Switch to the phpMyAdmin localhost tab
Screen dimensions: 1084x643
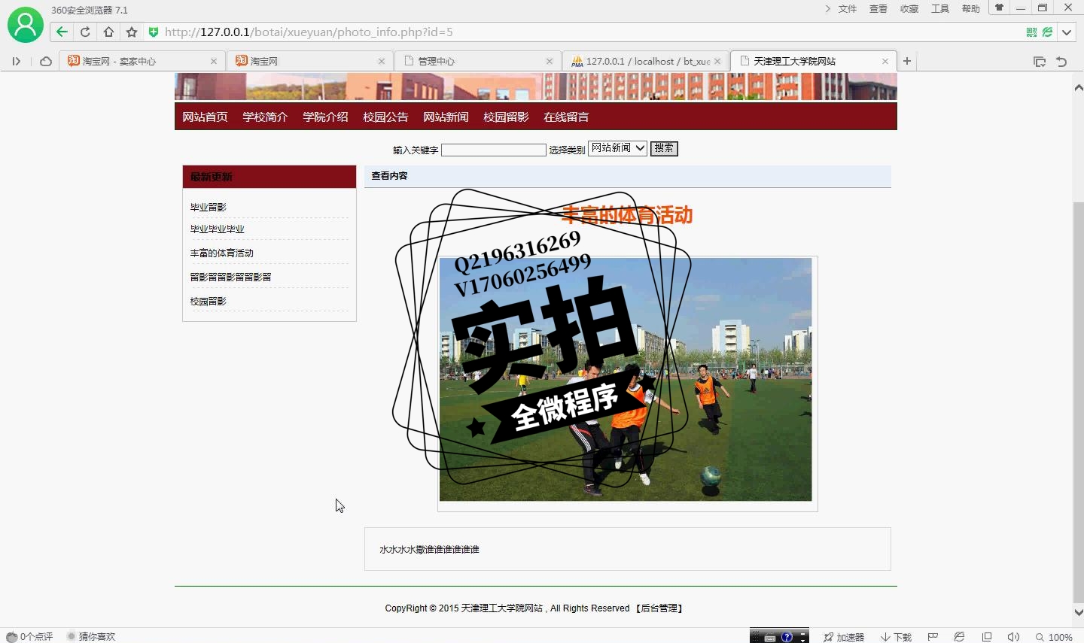(646, 62)
